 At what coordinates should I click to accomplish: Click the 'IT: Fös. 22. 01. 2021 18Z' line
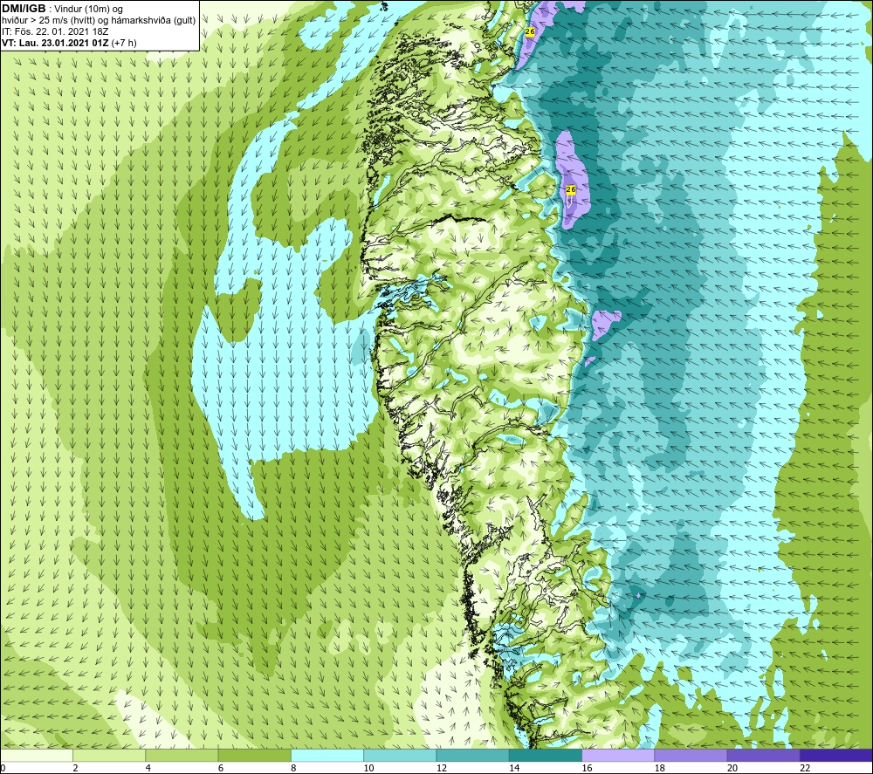click(55, 31)
